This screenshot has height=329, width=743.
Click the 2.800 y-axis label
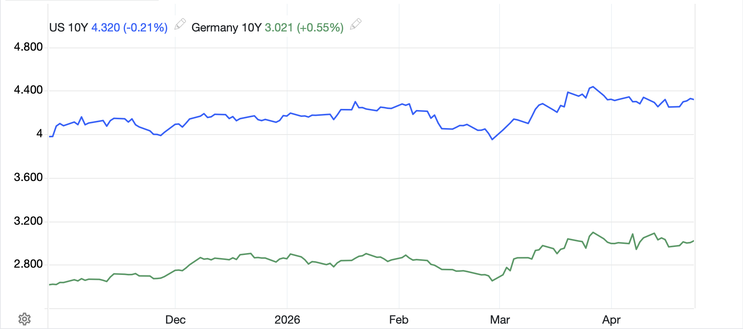(x=28, y=264)
